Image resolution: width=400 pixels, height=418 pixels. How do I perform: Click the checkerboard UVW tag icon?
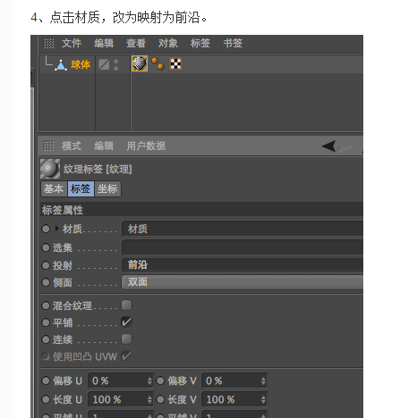175,63
